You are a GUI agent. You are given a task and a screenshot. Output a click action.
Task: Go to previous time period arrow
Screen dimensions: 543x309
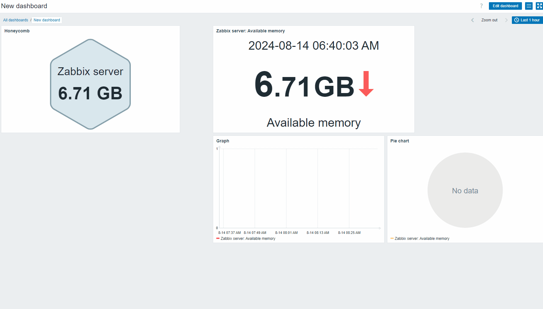coord(472,20)
